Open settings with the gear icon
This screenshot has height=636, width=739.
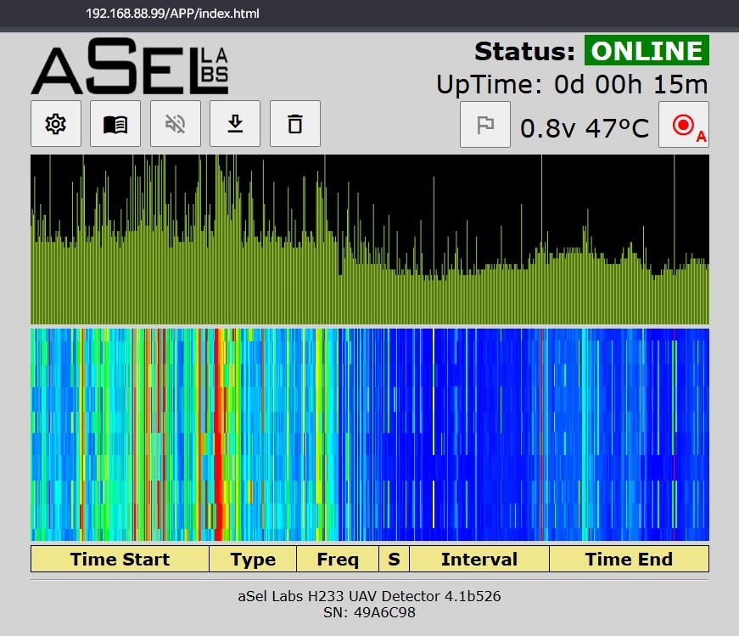pos(56,124)
